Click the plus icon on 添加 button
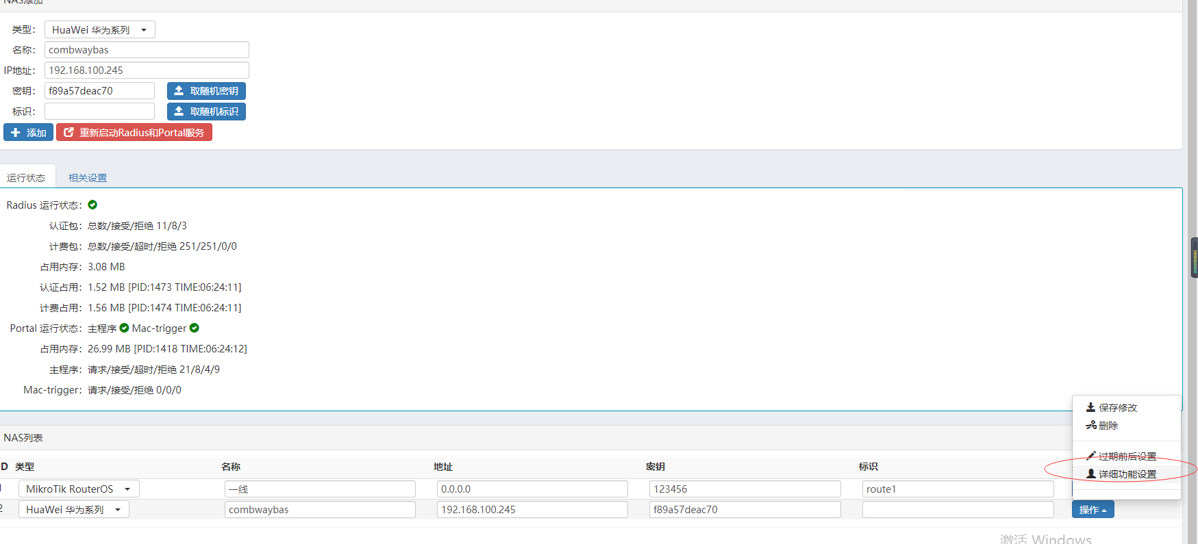Viewport: 1198px width, 544px height. point(16,133)
